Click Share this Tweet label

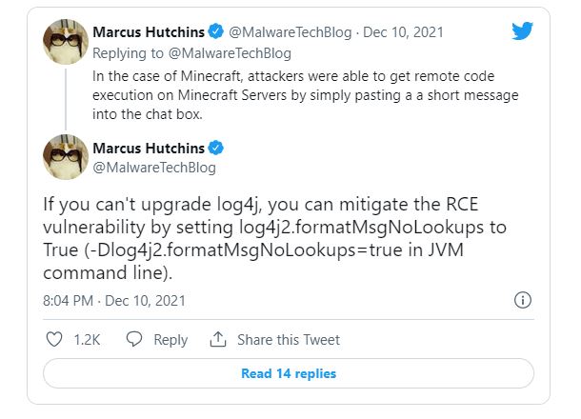[289, 340]
